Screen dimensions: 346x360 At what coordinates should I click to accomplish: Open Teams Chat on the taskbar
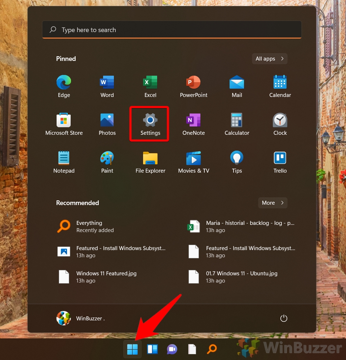(172, 349)
